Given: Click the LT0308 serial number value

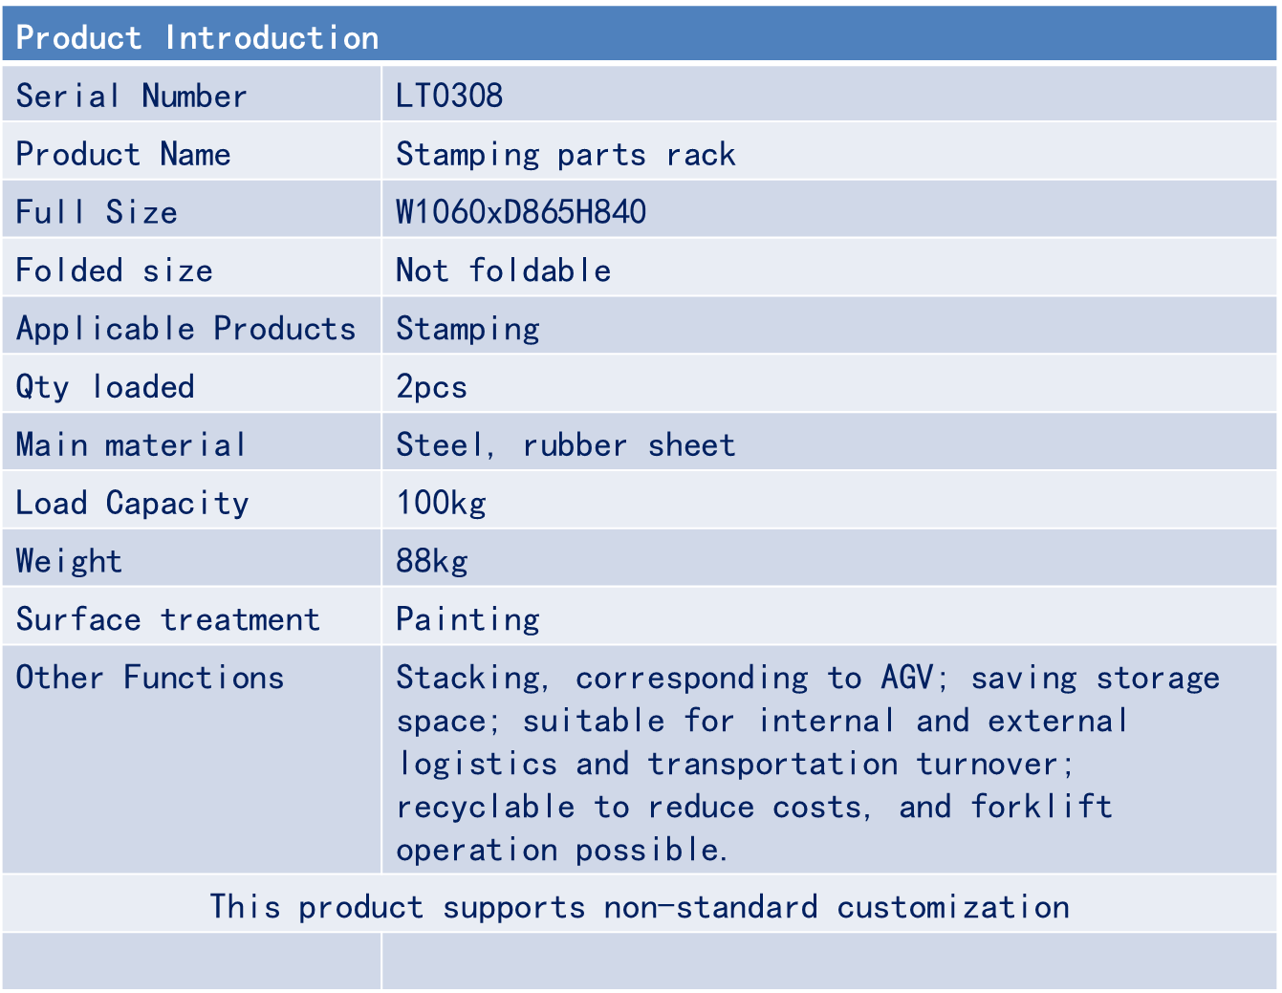Looking at the screenshot, I should point(449,96).
